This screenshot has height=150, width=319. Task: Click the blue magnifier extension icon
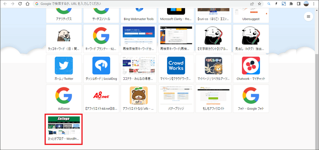click(269, 4)
